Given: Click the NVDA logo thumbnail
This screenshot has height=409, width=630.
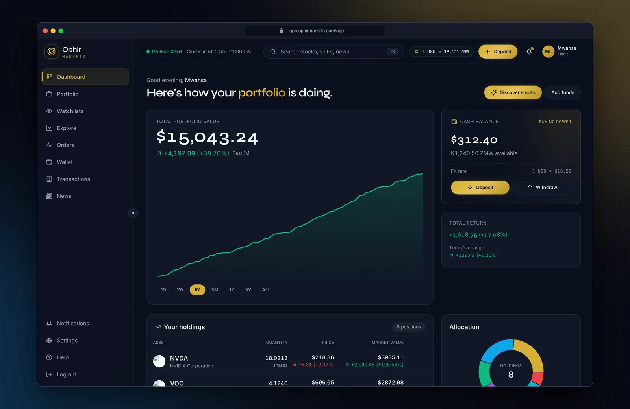Looking at the screenshot, I should [x=159, y=361].
